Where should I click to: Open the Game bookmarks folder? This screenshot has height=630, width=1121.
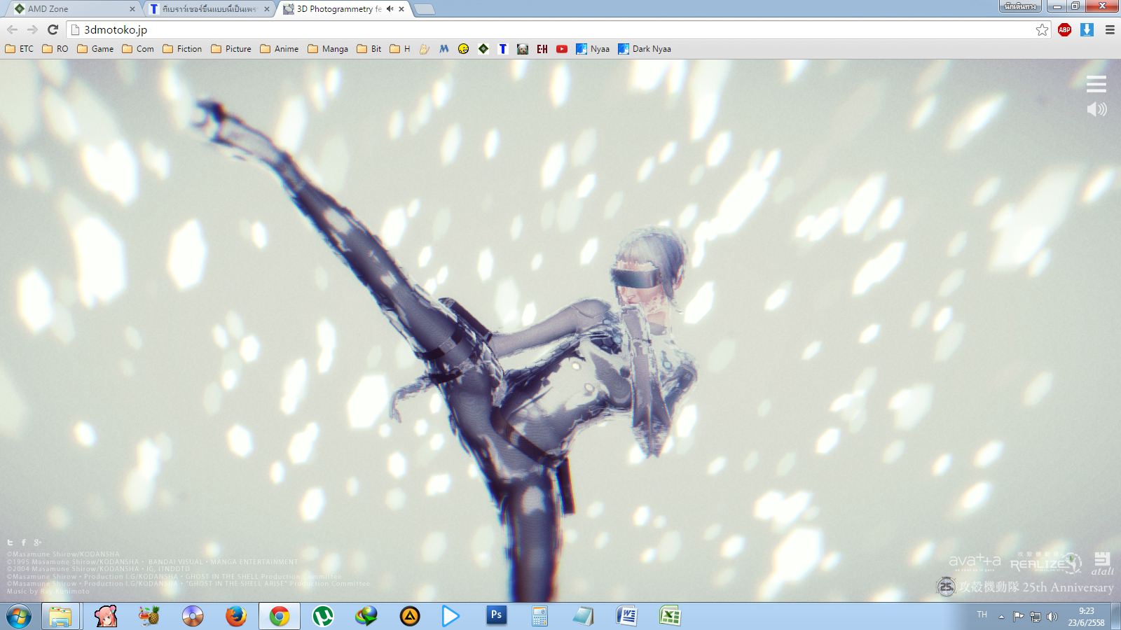click(95, 49)
